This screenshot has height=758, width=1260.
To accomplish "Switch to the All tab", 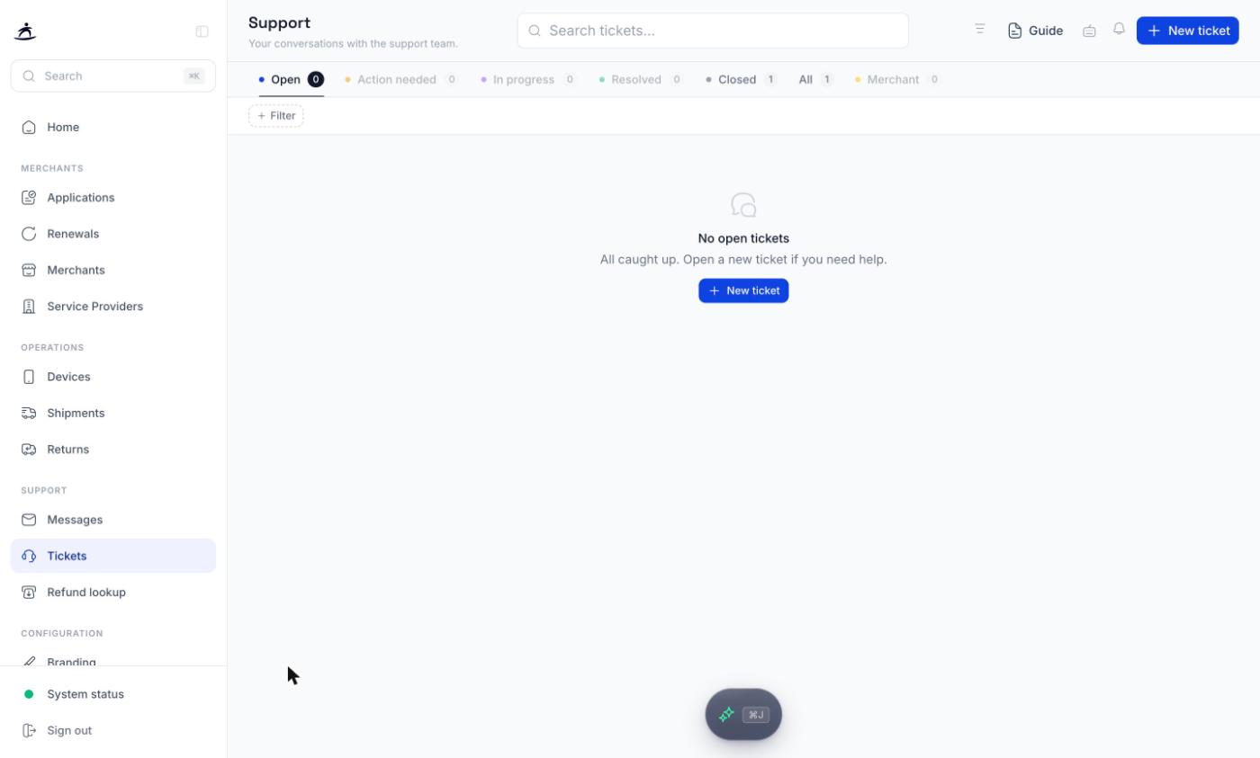I will pyautogui.click(x=815, y=80).
